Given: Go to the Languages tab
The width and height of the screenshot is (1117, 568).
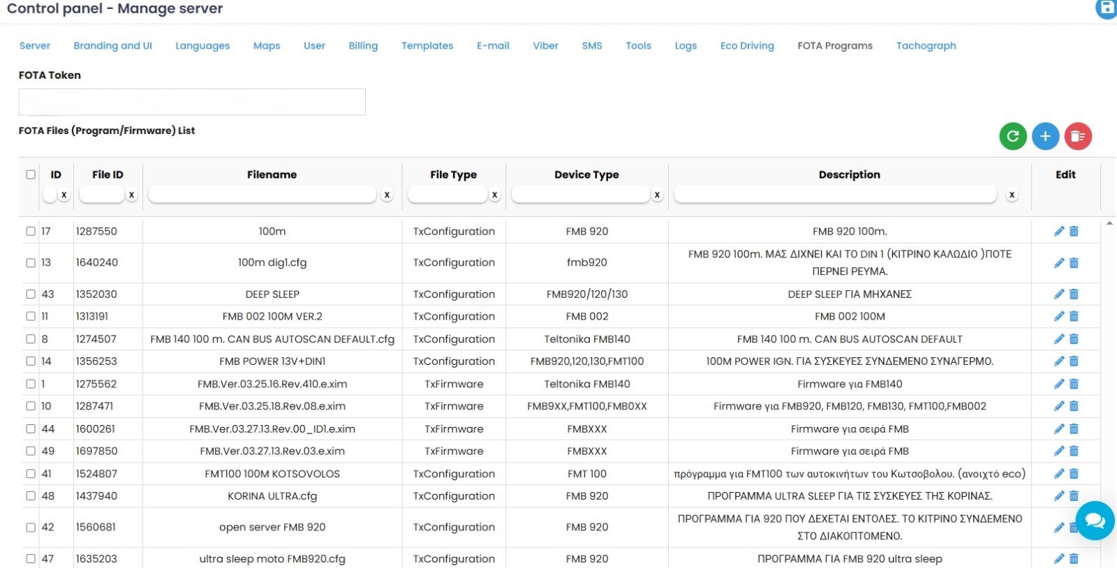Looking at the screenshot, I should (202, 45).
